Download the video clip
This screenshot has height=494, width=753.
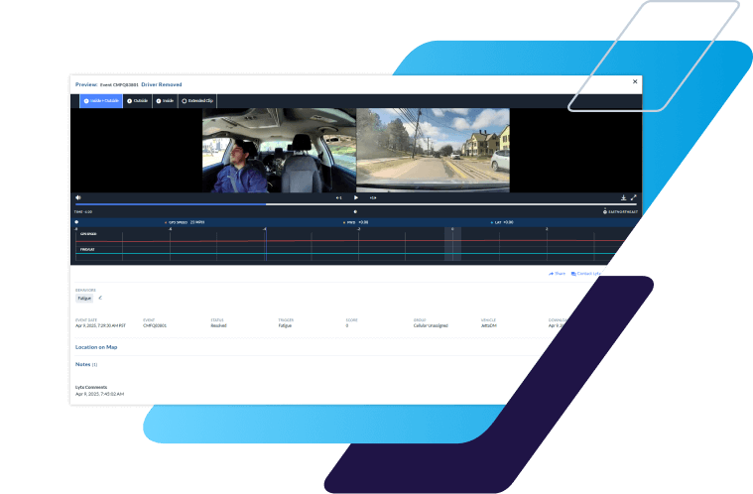[x=623, y=197]
